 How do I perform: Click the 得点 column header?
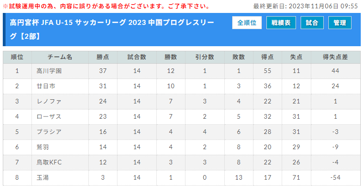(x=267, y=57)
